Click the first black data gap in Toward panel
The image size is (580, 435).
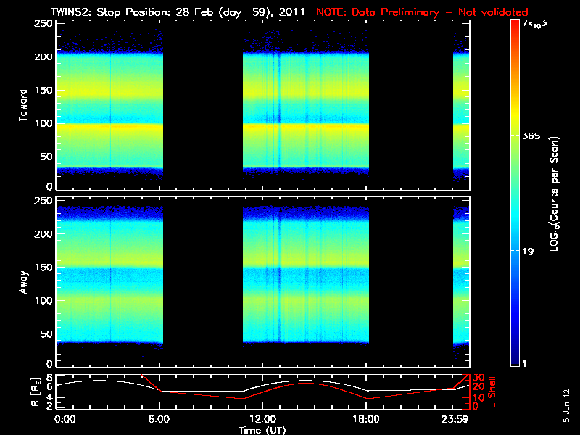203,105
